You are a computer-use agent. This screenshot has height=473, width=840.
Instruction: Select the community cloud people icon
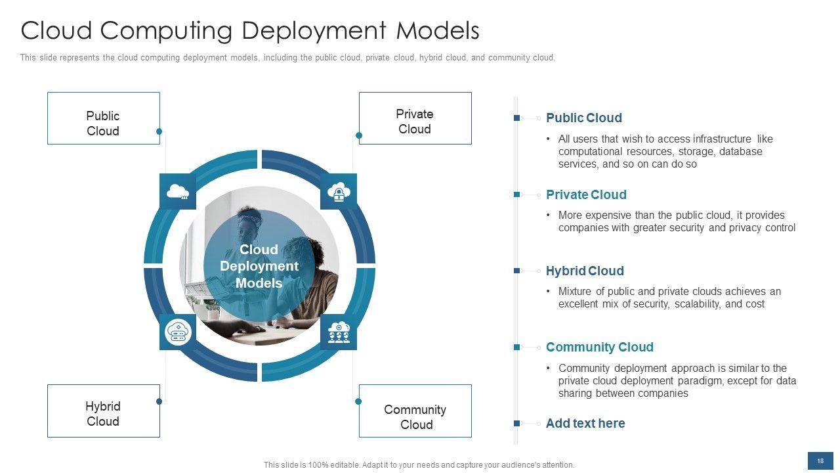pos(339,332)
